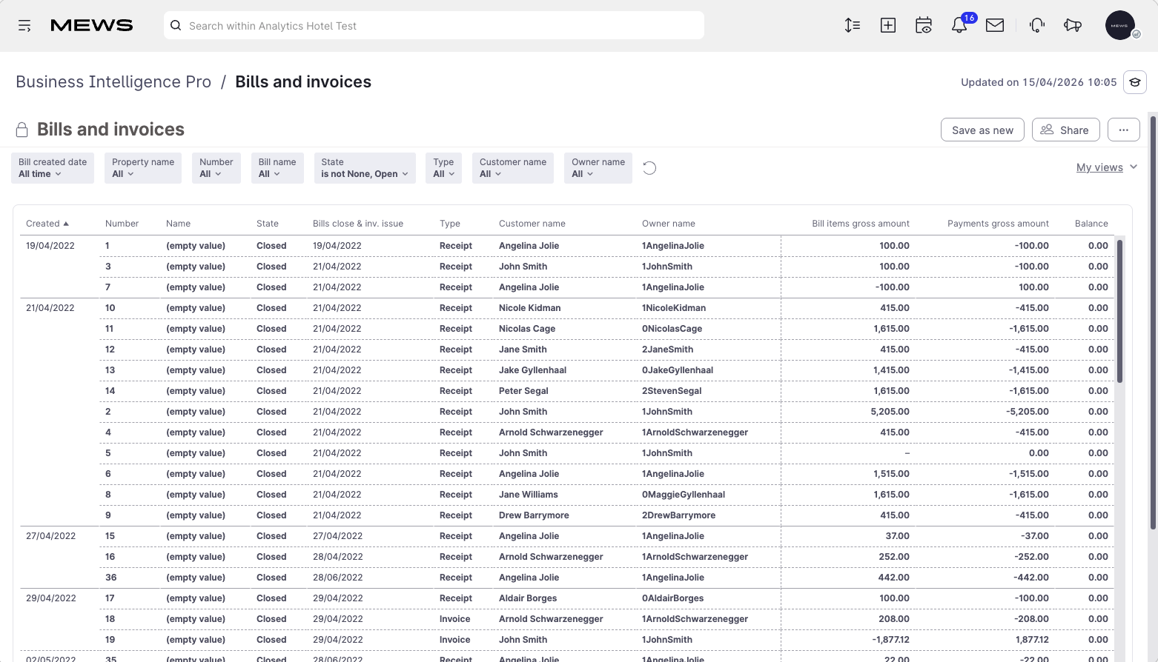
Task: Click into the Analytics Hotel Test search field
Action: [x=434, y=26]
